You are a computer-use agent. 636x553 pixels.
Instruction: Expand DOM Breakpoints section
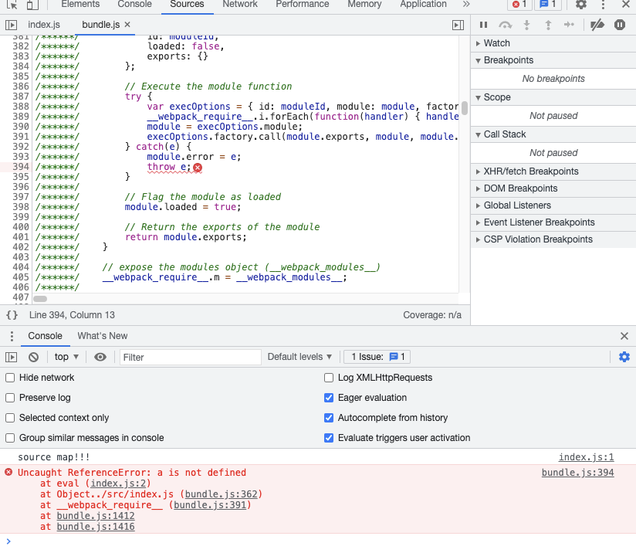pos(553,188)
